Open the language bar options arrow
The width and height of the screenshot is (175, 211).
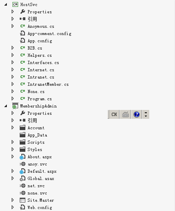[x=146, y=114]
